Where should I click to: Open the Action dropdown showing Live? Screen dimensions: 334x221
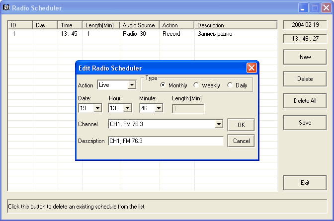tap(132, 85)
